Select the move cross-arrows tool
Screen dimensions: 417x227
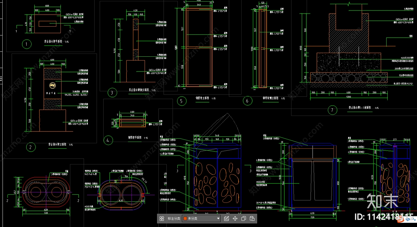(235, 219)
